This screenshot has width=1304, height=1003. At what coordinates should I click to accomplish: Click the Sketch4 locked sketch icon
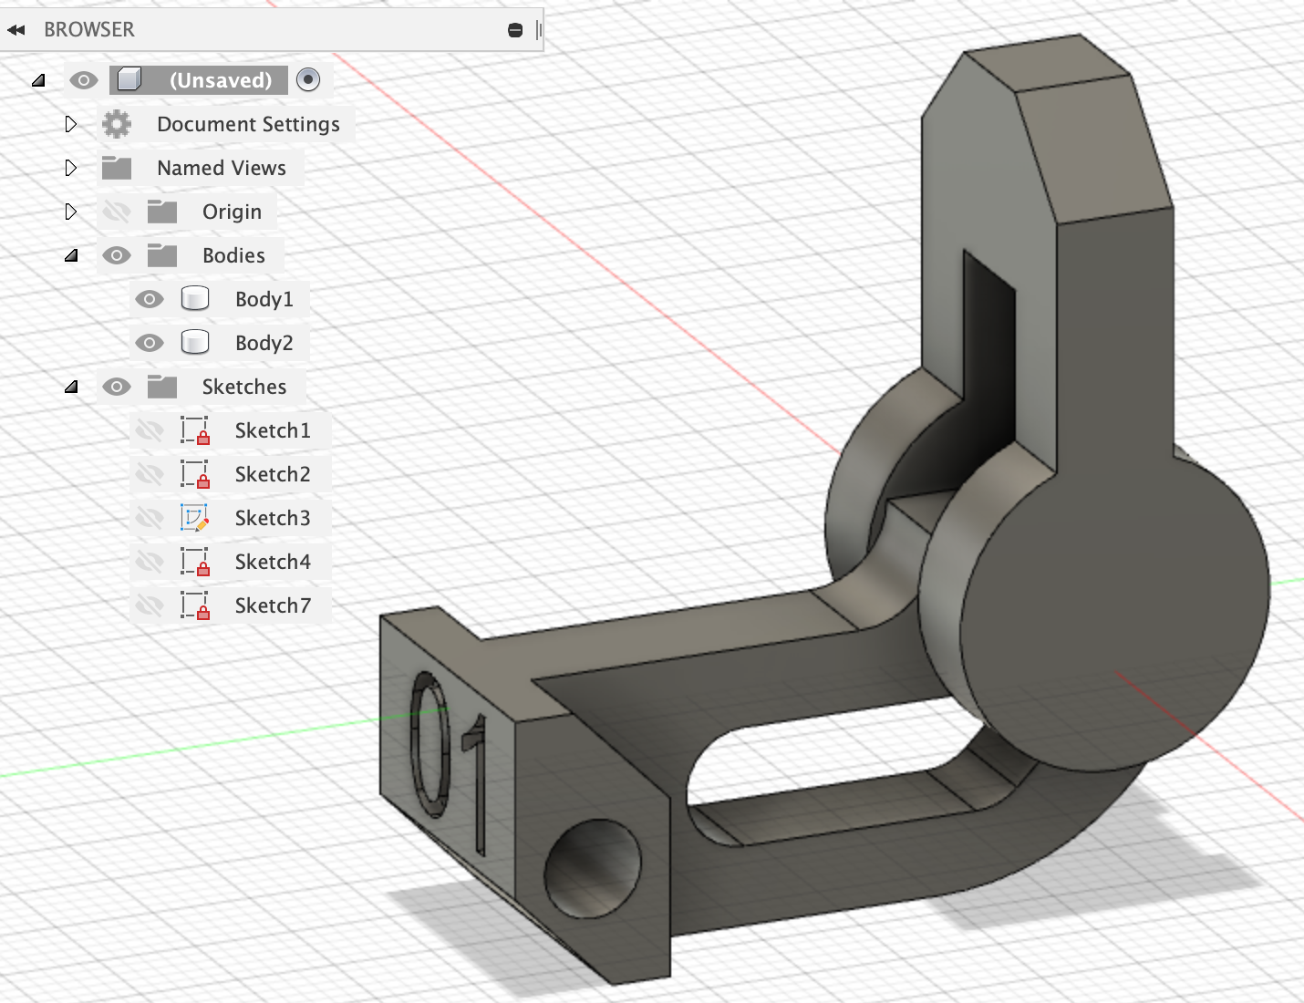pos(195,562)
